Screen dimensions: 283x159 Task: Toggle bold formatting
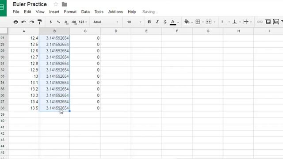tap(149, 22)
